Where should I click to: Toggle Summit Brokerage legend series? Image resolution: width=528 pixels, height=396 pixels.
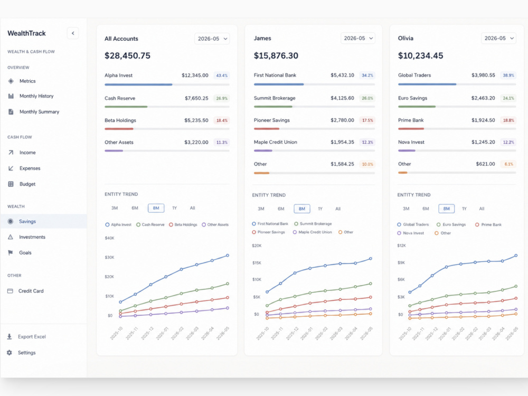click(x=313, y=223)
